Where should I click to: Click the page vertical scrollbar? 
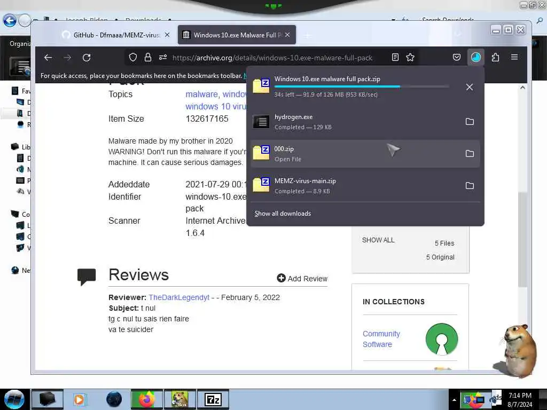pyautogui.click(x=522, y=239)
